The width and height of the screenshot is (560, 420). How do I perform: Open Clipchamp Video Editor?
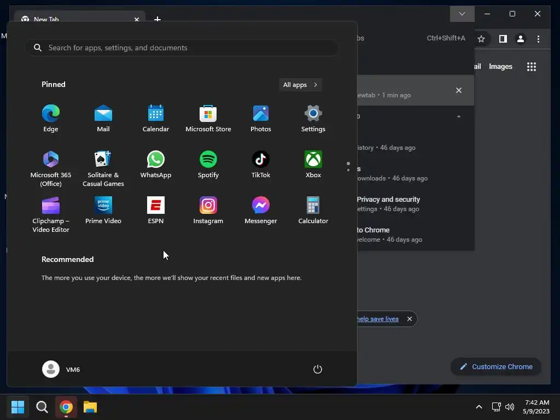point(51,214)
